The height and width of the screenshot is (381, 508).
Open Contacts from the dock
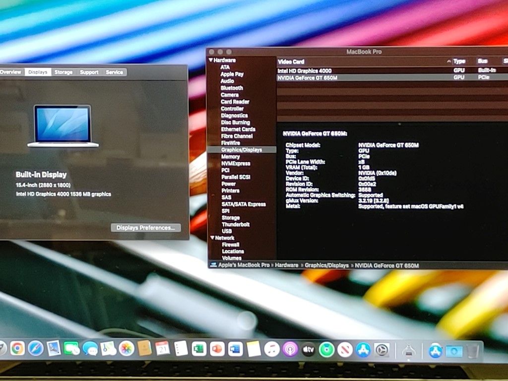pyautogui.click(x=144, y=349)
